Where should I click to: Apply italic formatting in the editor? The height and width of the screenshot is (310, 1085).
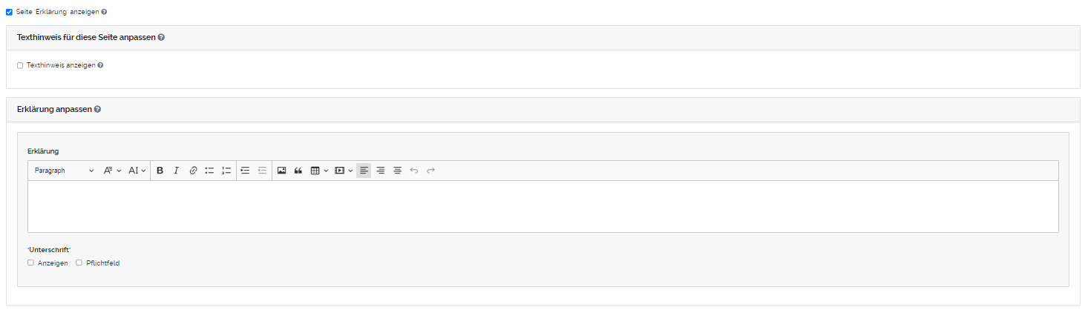(x=176, y=171)
